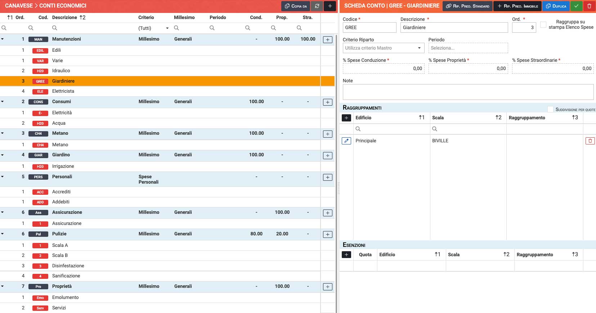Click the Stra. column search icon
The width and height of the screenshot is (596, 313).
299,28
